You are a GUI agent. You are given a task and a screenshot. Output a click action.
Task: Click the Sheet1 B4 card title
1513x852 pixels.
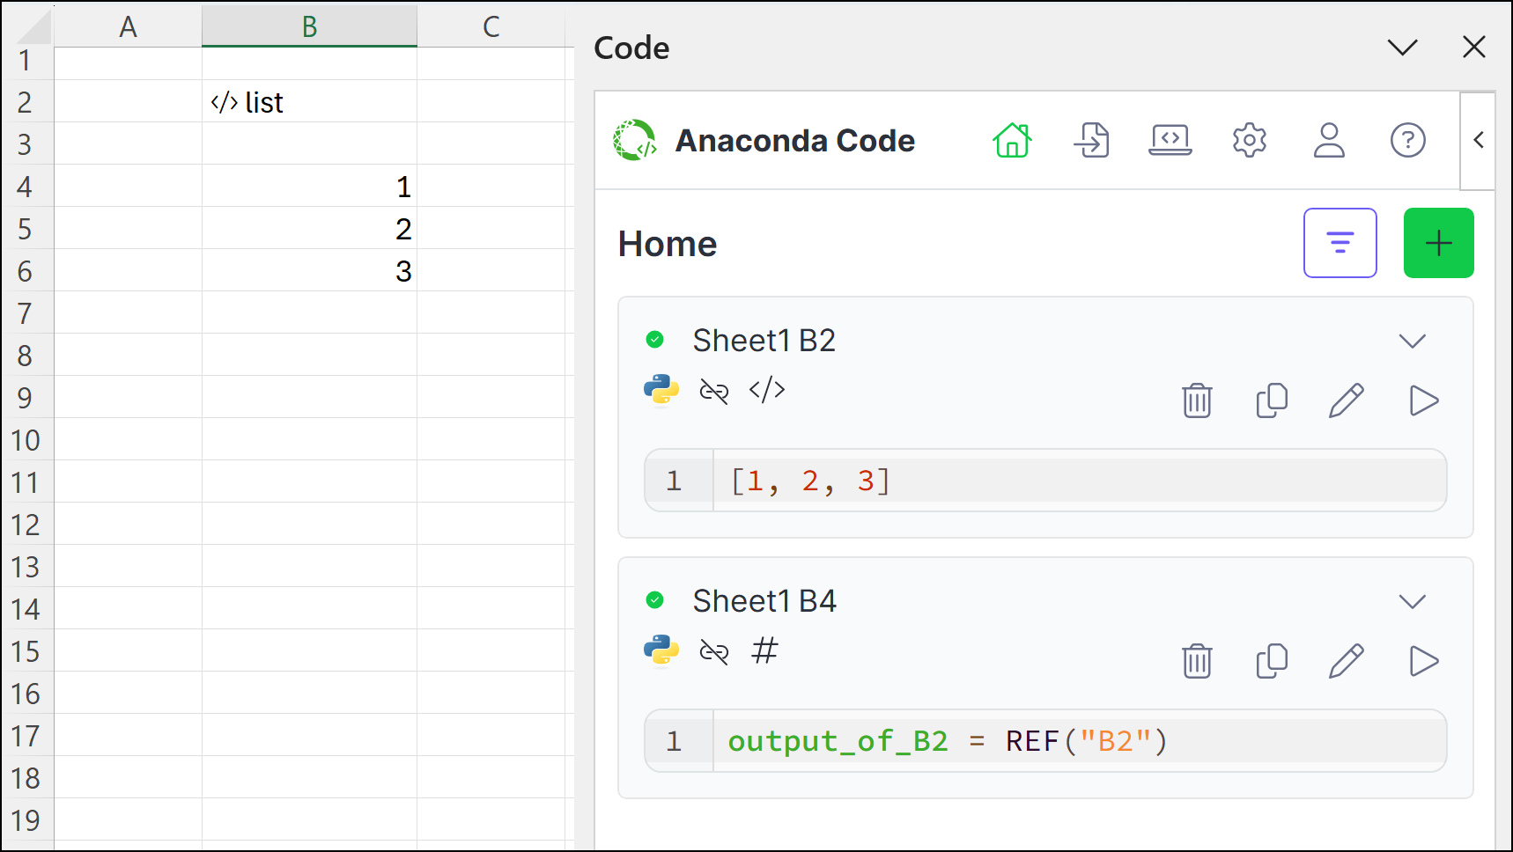click(x=764, y=601)
